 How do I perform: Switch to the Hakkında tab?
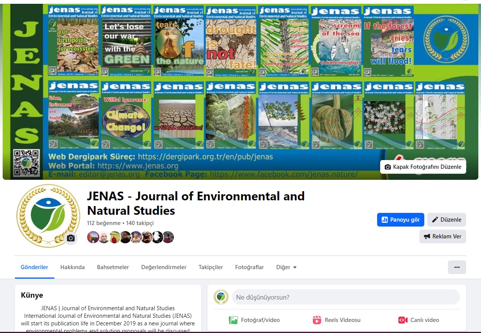[72, 267]
